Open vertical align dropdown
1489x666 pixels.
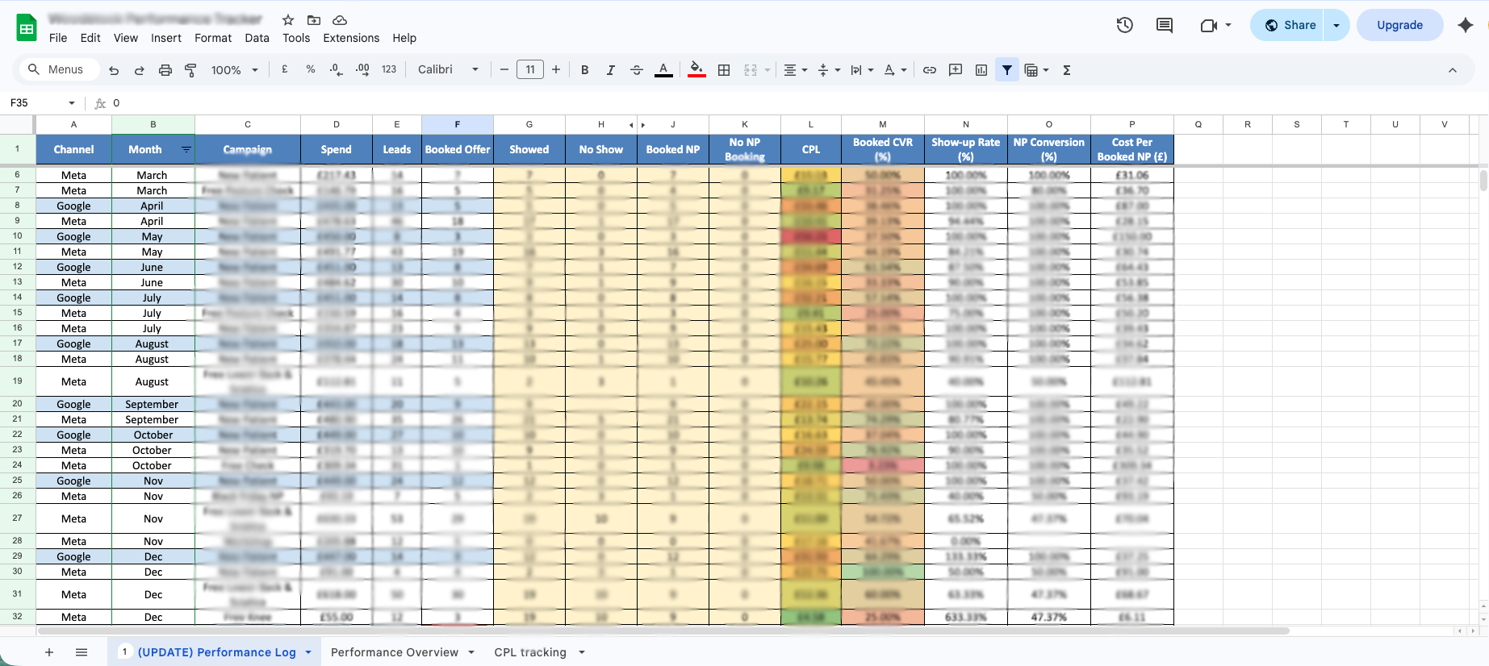click(829, 70)
